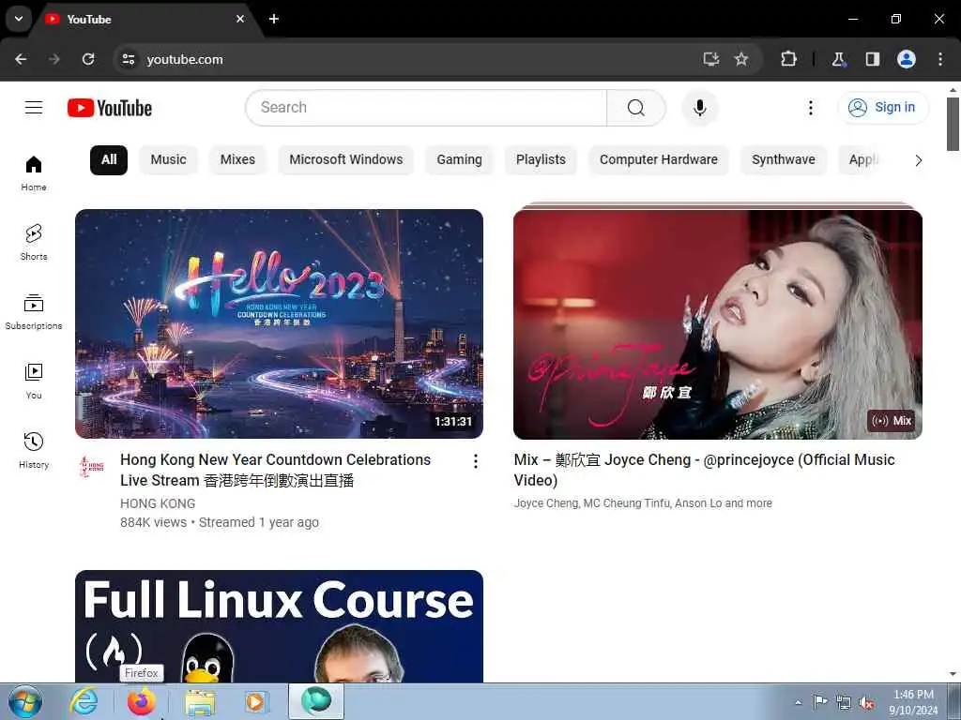Viewport: 961px width, 720px height.
Task: Click the YouTube logo
Action: [x=110, y=108]
